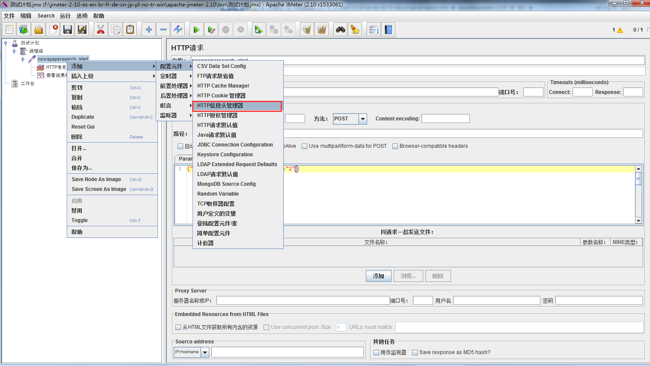Screen dimensions: 650x366
Task: Open the 插入上级 submenu
Action: (113, 76)
